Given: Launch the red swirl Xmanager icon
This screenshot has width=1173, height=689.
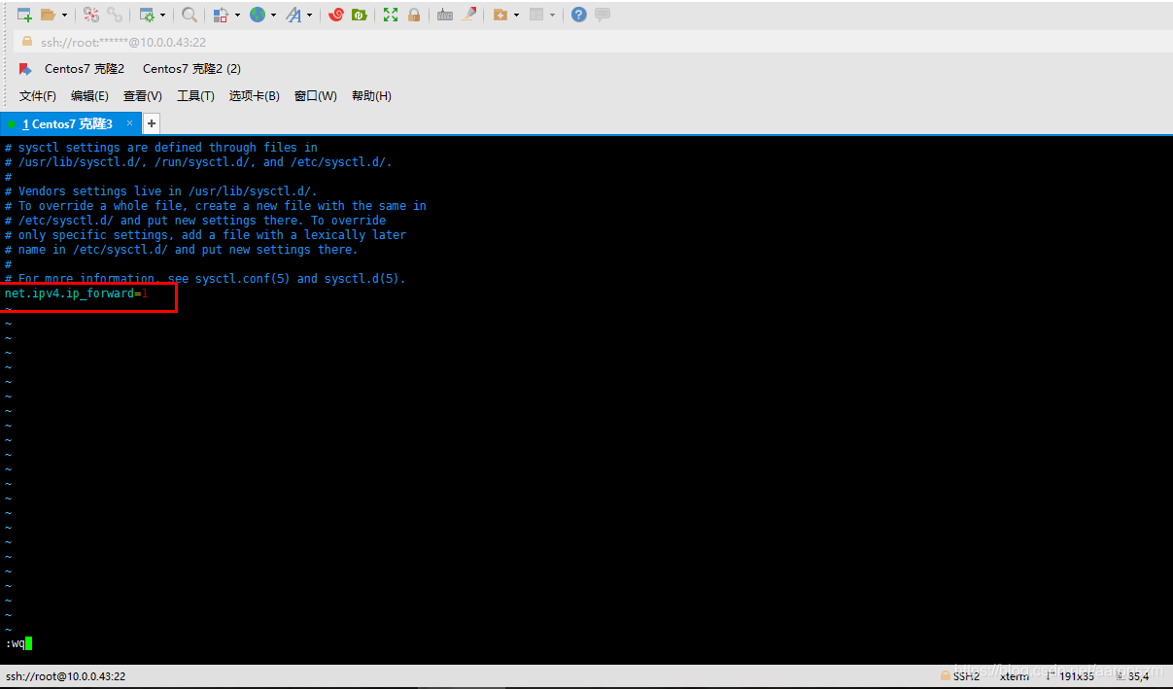Looking at the screenshot, I should click(336, 15).
